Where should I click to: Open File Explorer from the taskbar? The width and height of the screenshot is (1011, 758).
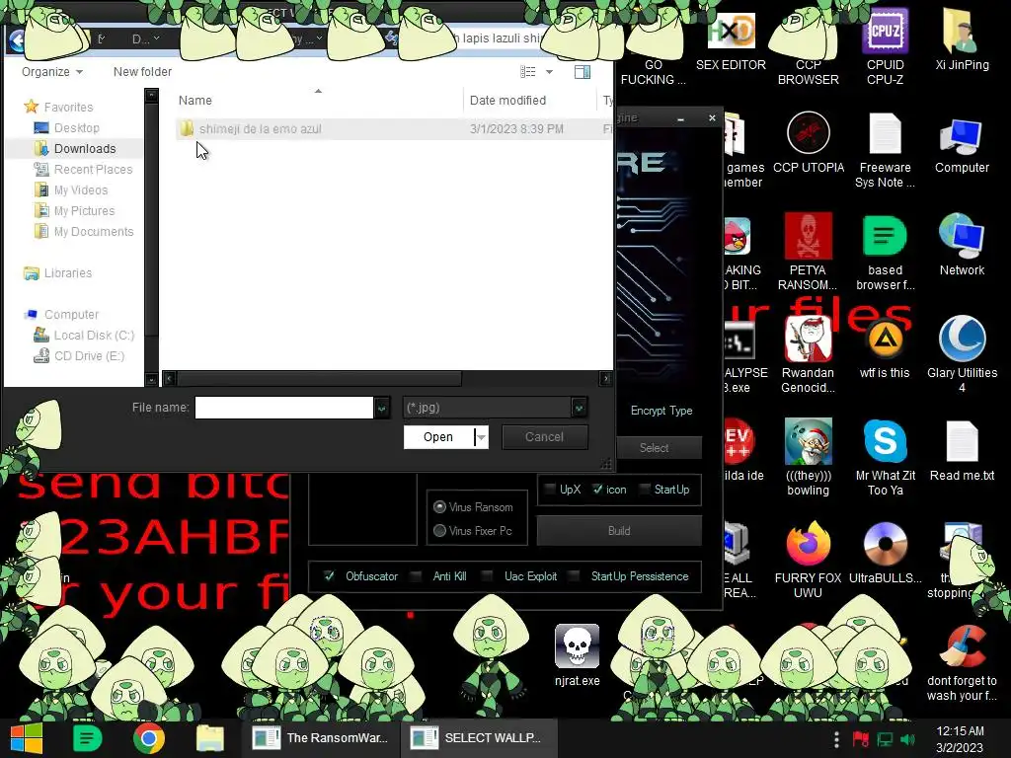point(209,738)
